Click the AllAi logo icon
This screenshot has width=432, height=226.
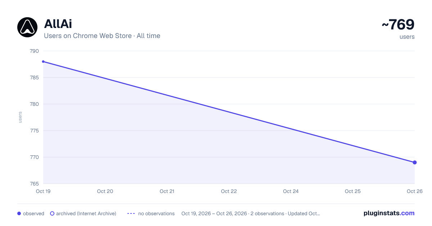coord(27,27)
